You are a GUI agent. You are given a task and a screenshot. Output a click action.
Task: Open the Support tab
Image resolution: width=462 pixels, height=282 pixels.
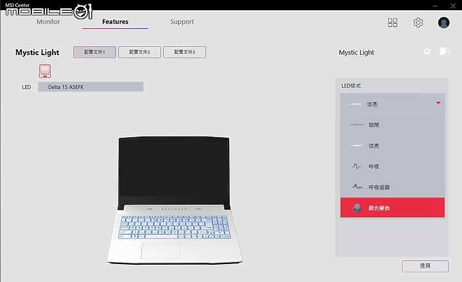[x=182, y=22]
